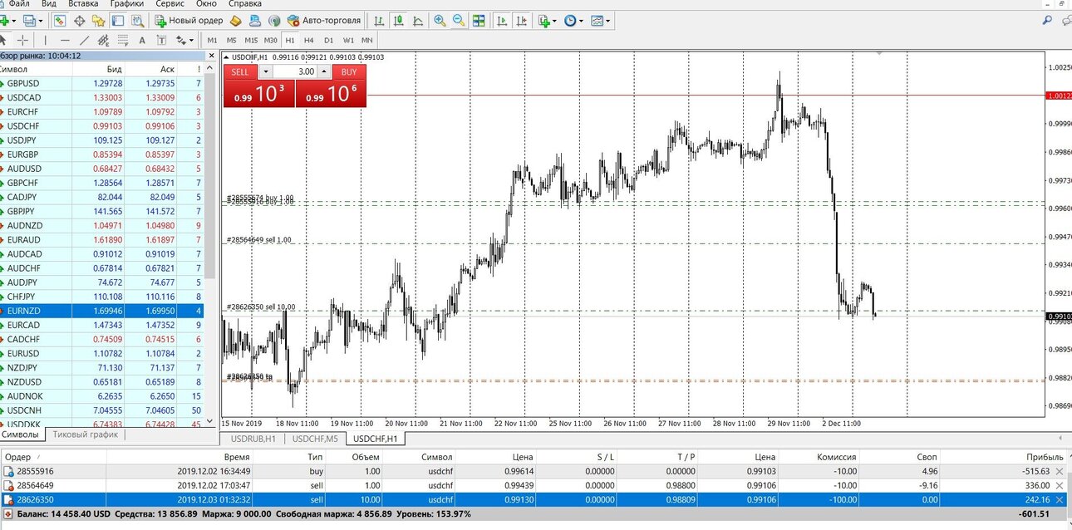Expand the chart templates dropdown arrow
Image resolution: width=1072 pixels, height=530 pixels.
click(x=609, y=20)
